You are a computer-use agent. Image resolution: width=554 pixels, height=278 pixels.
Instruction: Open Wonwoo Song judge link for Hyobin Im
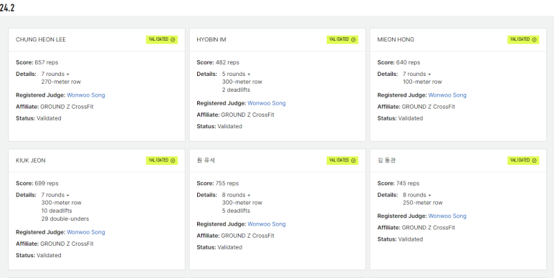click(x=267, y=103)
